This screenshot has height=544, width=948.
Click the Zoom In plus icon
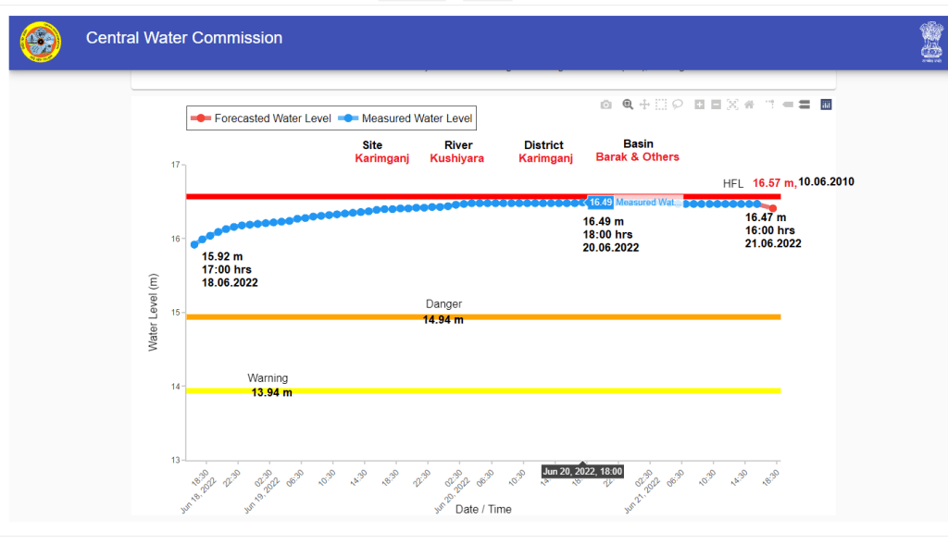click(700, 105)
